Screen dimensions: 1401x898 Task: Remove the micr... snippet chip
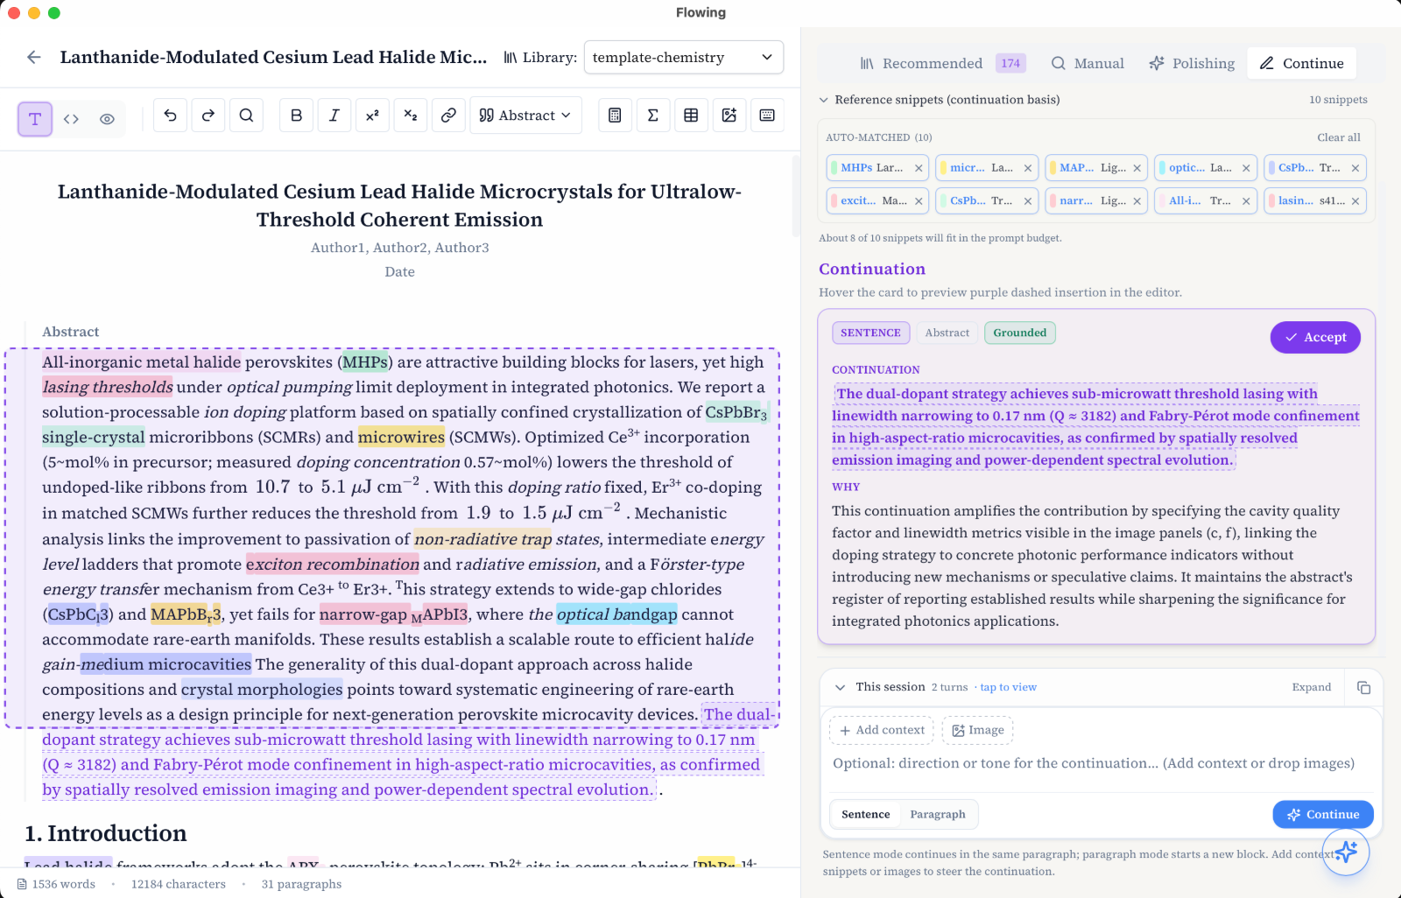pyautogui.click(x=1028, y=168)
